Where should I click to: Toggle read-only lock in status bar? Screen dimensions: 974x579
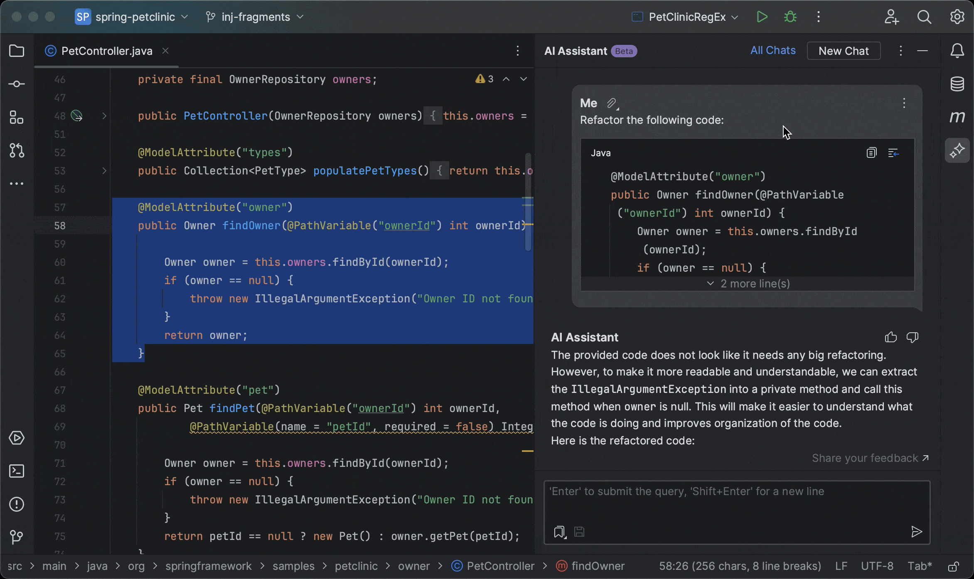click(953, 566)
